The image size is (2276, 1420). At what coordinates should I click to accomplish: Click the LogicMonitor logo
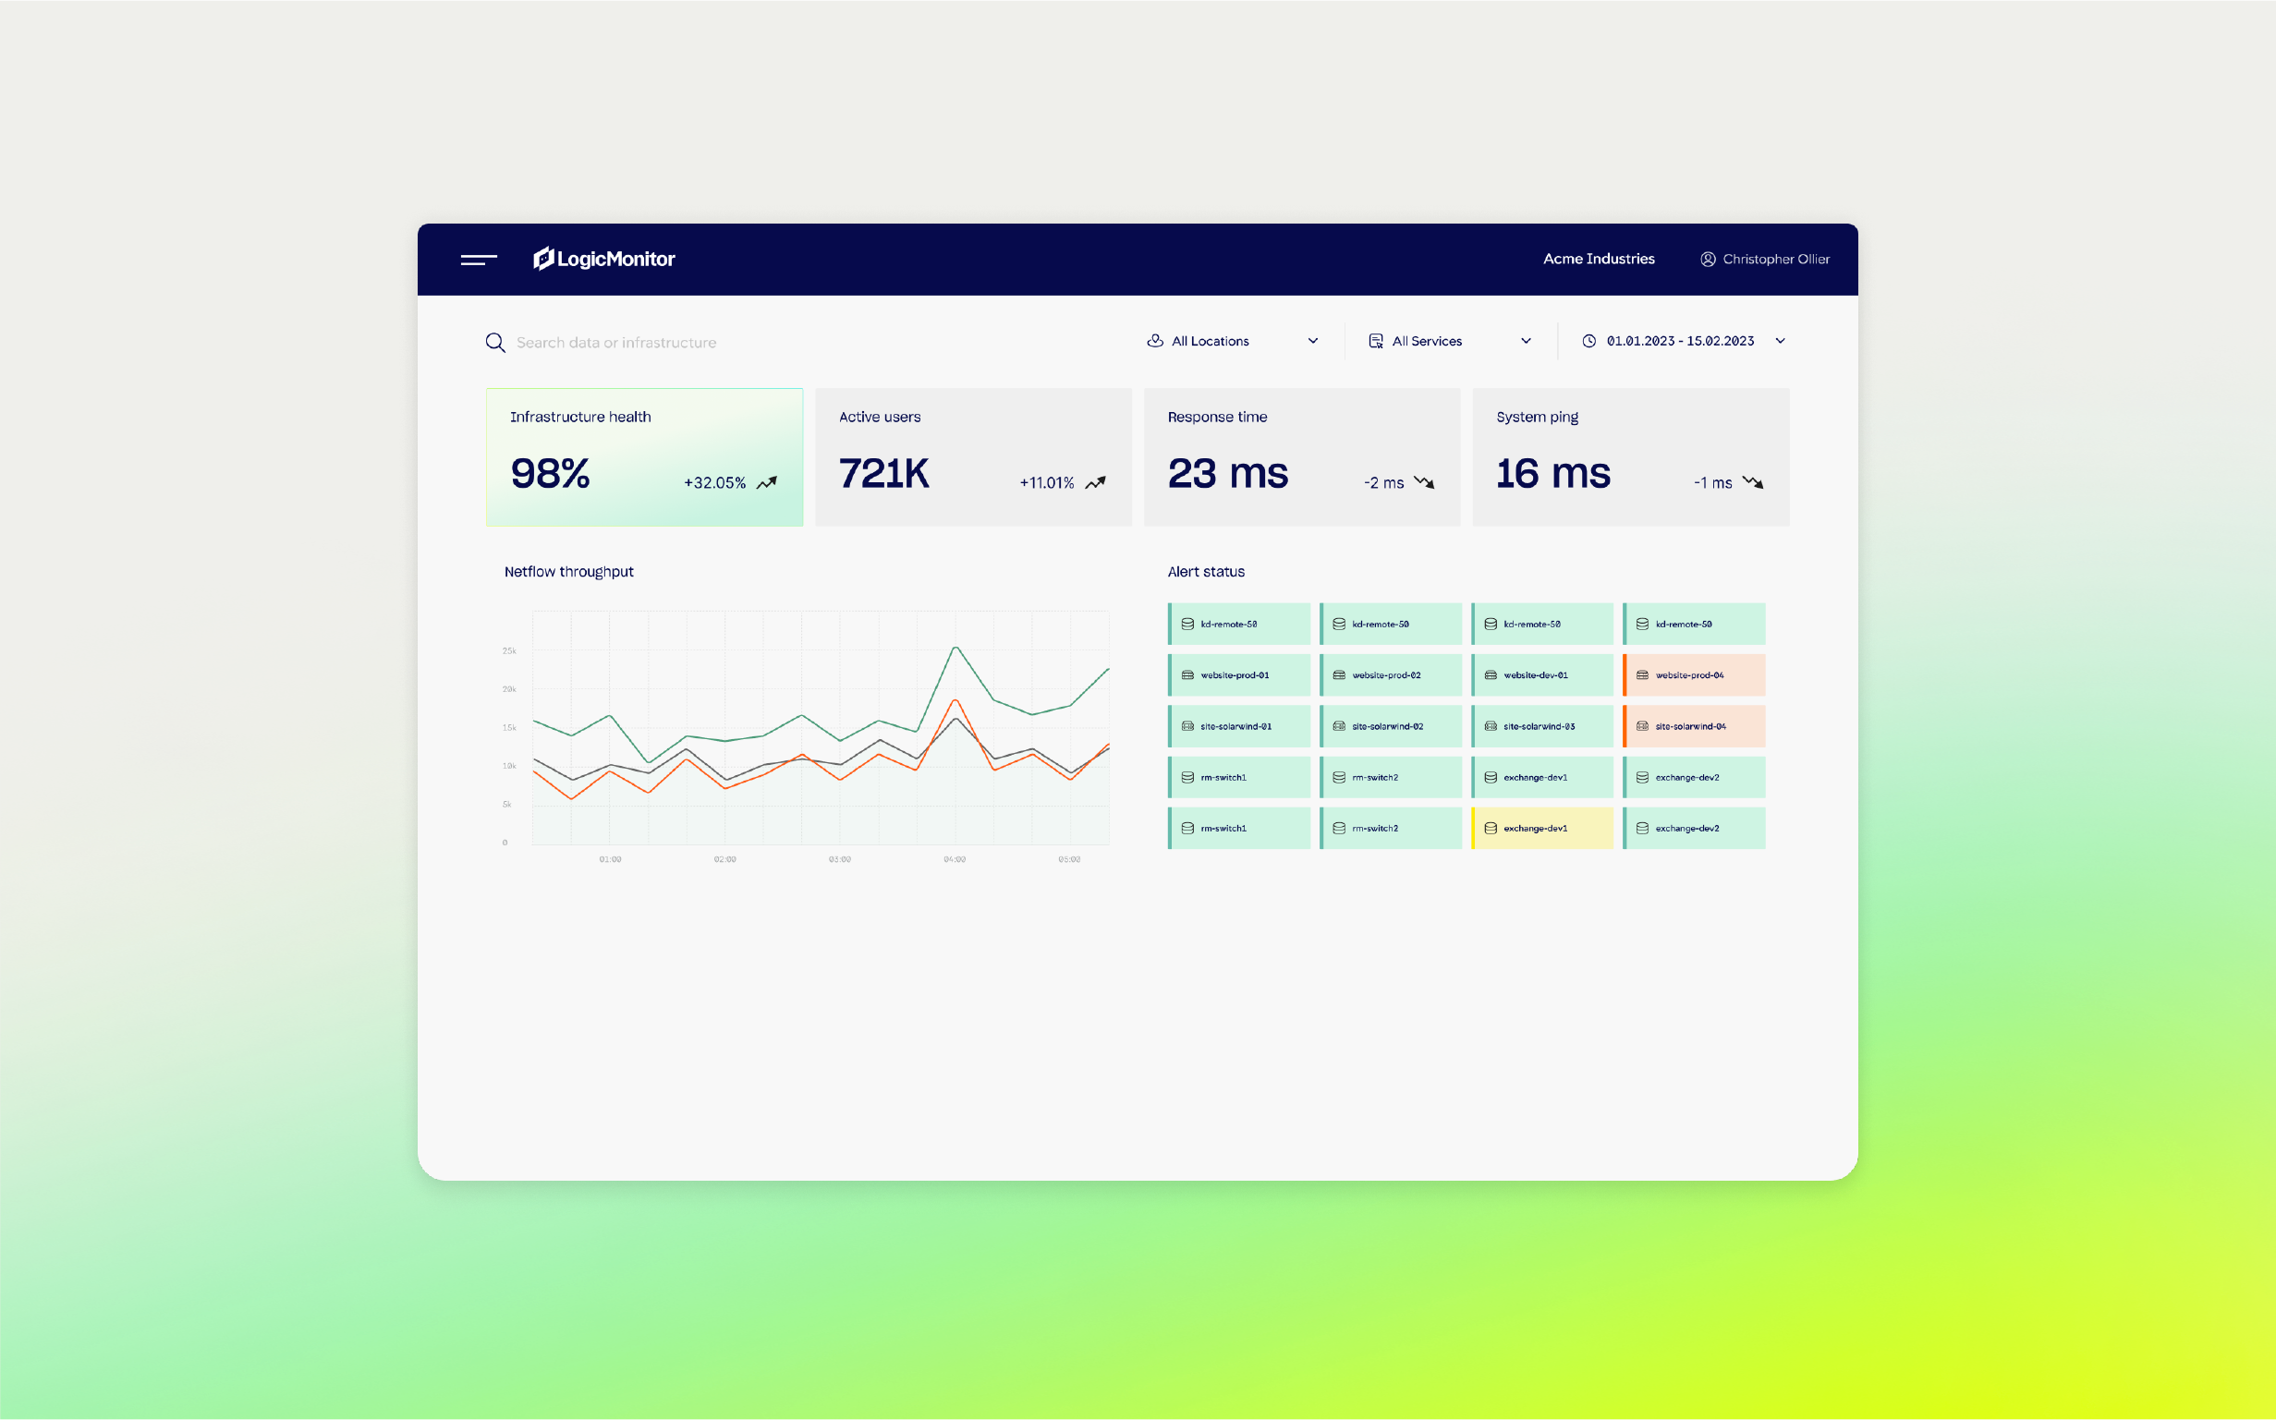click(x=604, y=259)
